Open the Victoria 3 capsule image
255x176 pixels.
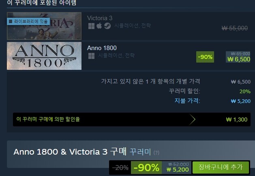[x=44, y=26]
